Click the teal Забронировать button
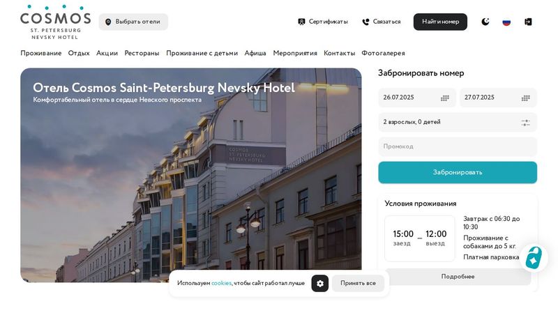The image size is (558, 313). [x=458, y=172]
